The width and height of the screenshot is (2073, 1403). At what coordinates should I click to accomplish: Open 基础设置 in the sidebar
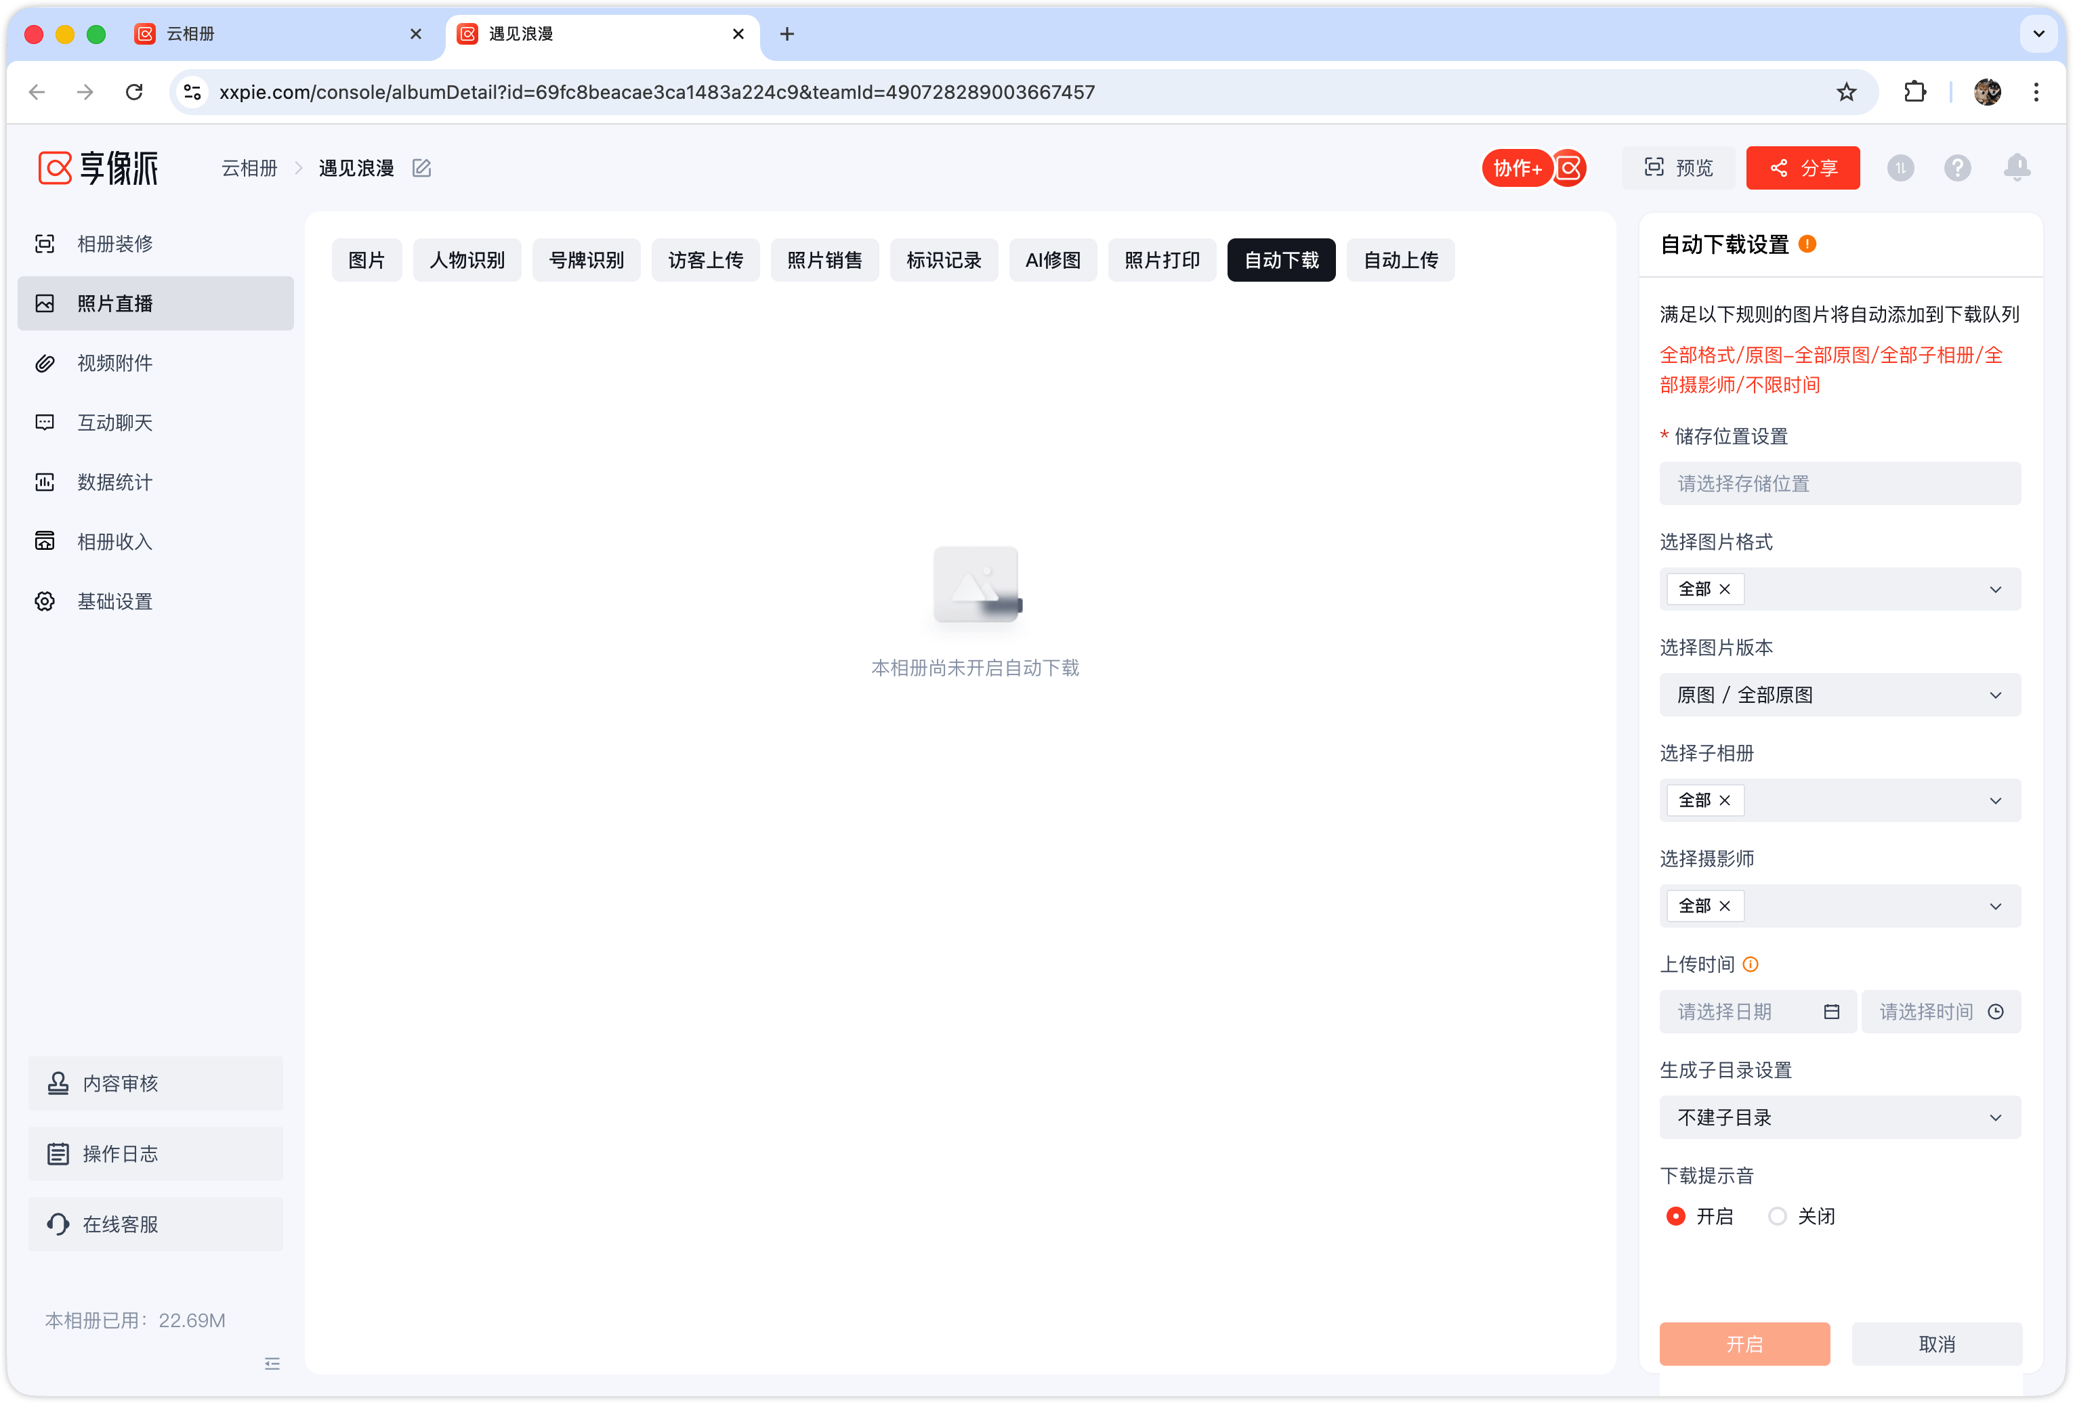pyautogui.click(x=155, y=601)
